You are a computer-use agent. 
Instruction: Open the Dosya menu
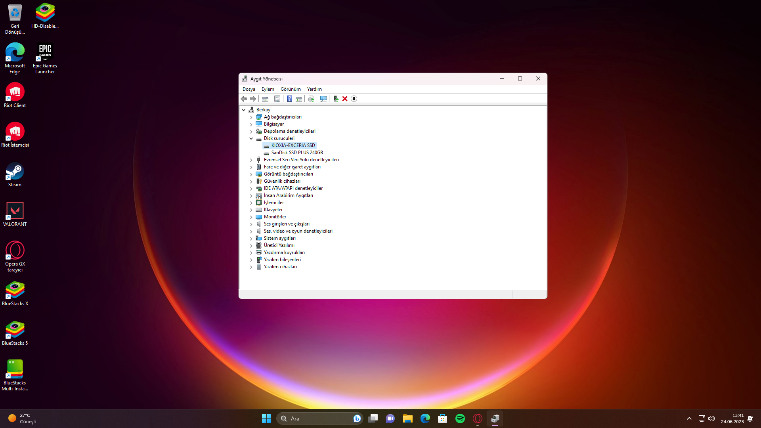point(249,89)
